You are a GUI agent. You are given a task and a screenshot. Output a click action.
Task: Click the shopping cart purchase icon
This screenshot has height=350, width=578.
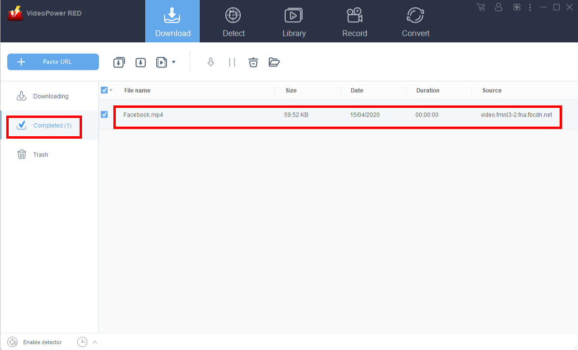[x=481, y=7]
